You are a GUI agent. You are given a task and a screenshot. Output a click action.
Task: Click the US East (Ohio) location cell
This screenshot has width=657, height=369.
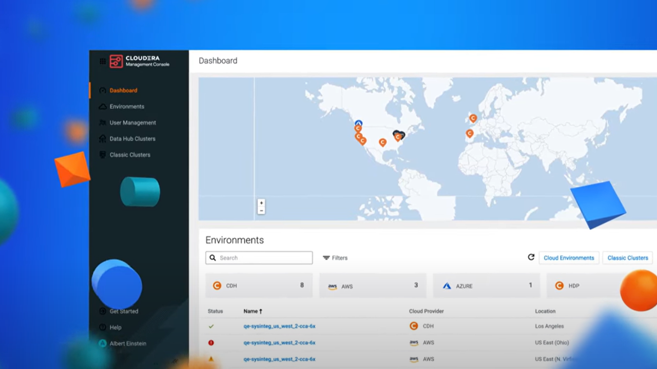pyautogui.click(x=552, y=342)
